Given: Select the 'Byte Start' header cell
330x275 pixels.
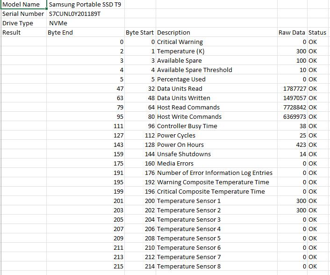Looking at the screenshot, I should 140,32.
